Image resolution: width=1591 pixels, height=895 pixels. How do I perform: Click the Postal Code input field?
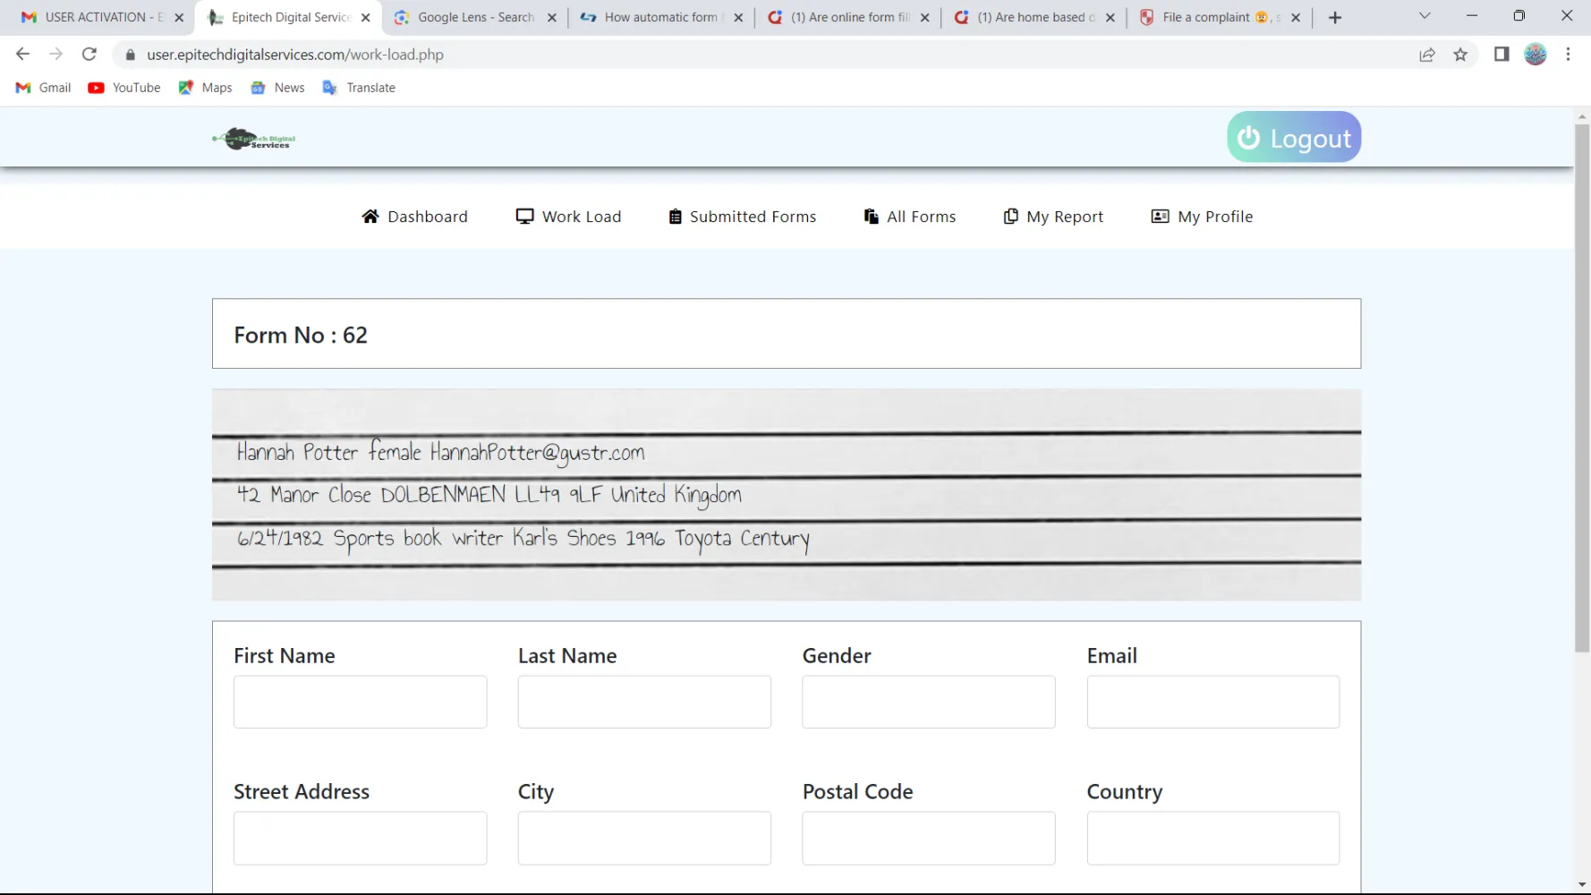(x=929, y=838)
